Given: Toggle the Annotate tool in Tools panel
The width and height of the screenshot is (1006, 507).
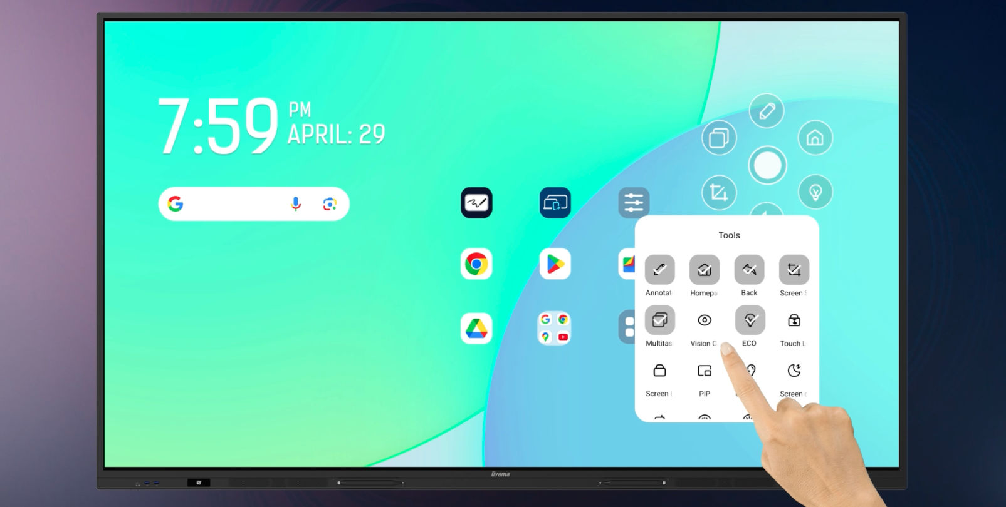Looking at the screenshot, I should [659, 270].
